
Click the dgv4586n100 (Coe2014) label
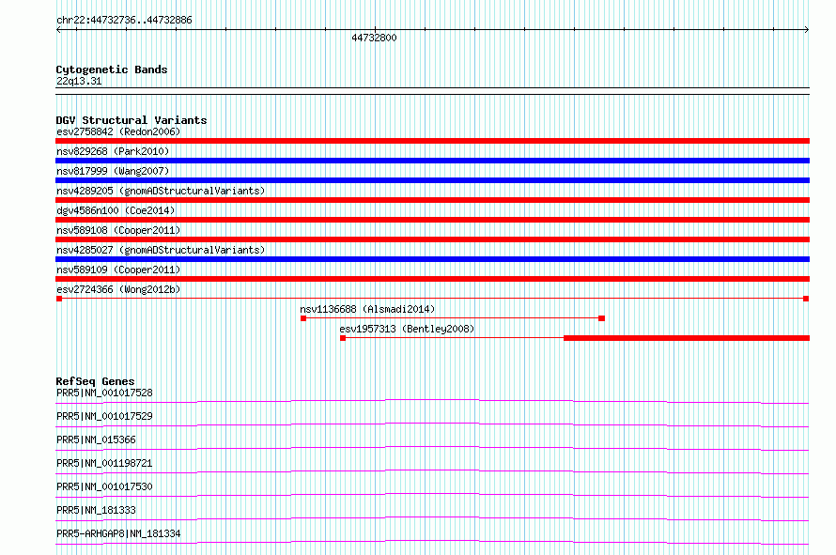[x=116, y=210]
